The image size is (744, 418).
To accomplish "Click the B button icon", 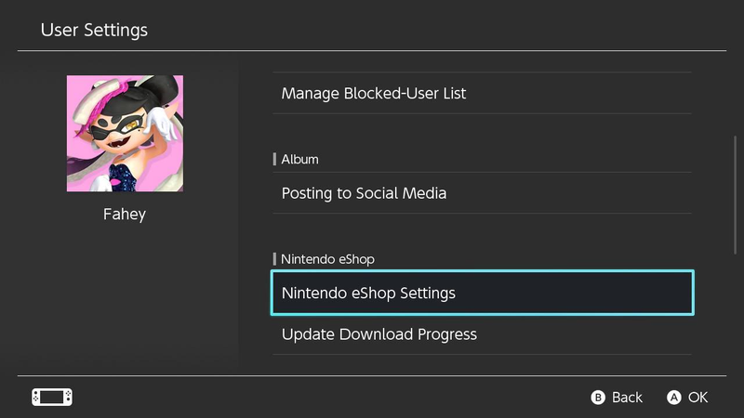I will tap(598, 398).
